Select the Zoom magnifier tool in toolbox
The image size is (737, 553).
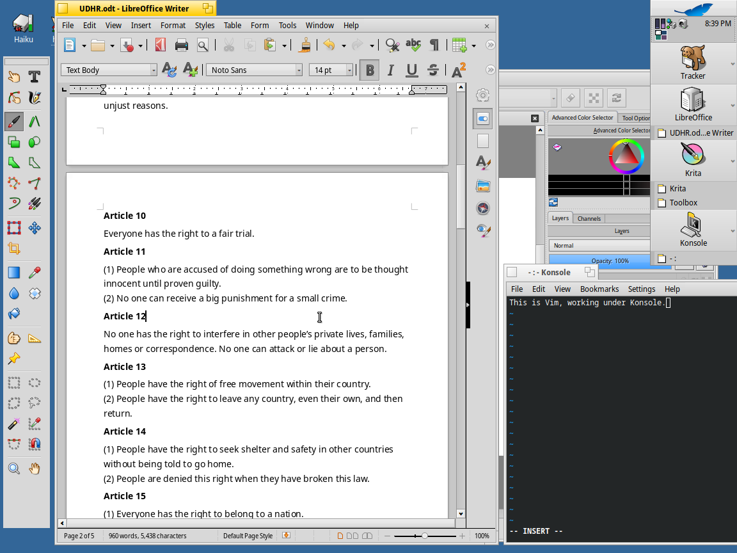(14, 469)
